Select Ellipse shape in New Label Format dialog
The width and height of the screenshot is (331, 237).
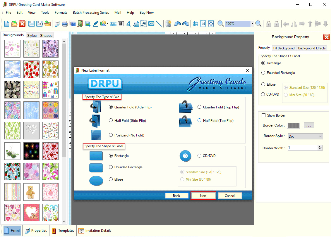[x=111, y=179]
